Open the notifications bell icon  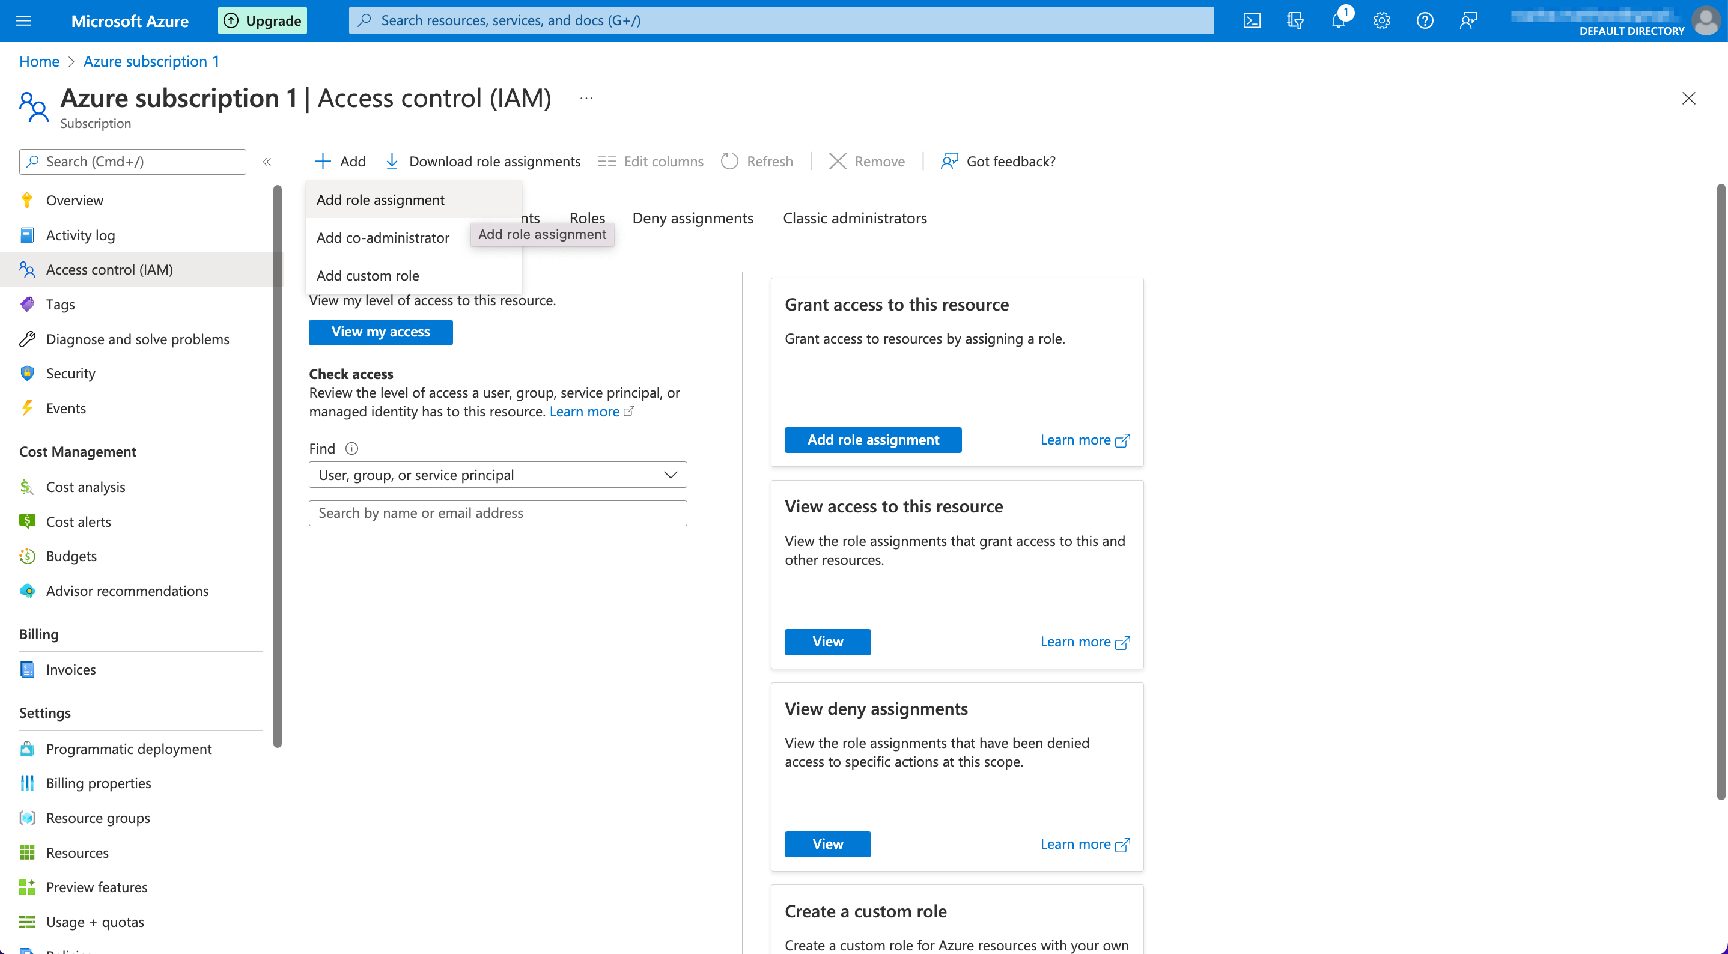(x=1338, y=20)
